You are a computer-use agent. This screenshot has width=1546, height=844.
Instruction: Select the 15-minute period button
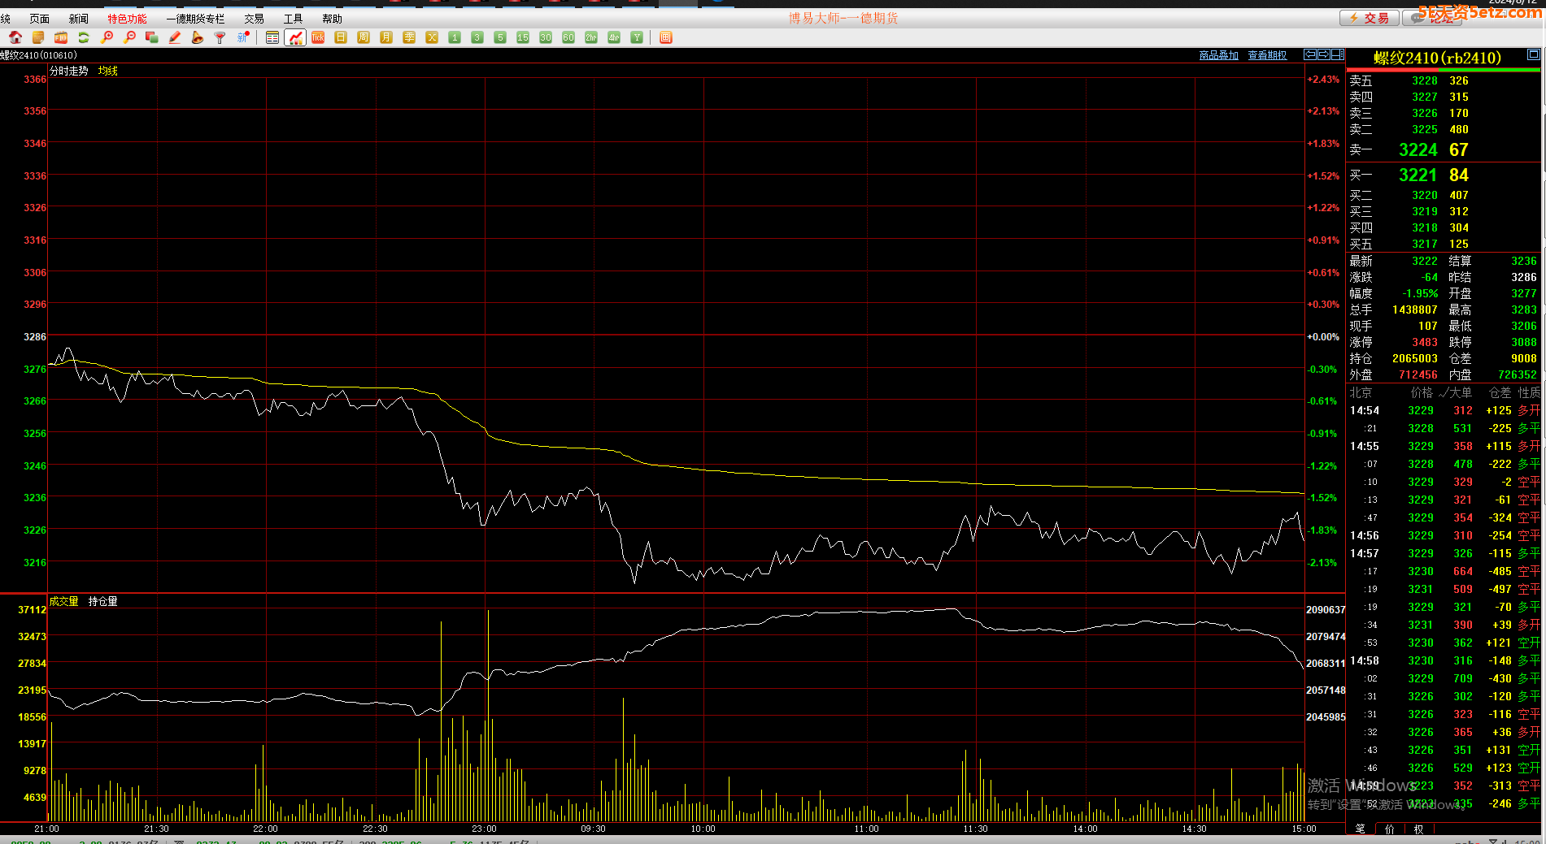(x=522, y=37)
